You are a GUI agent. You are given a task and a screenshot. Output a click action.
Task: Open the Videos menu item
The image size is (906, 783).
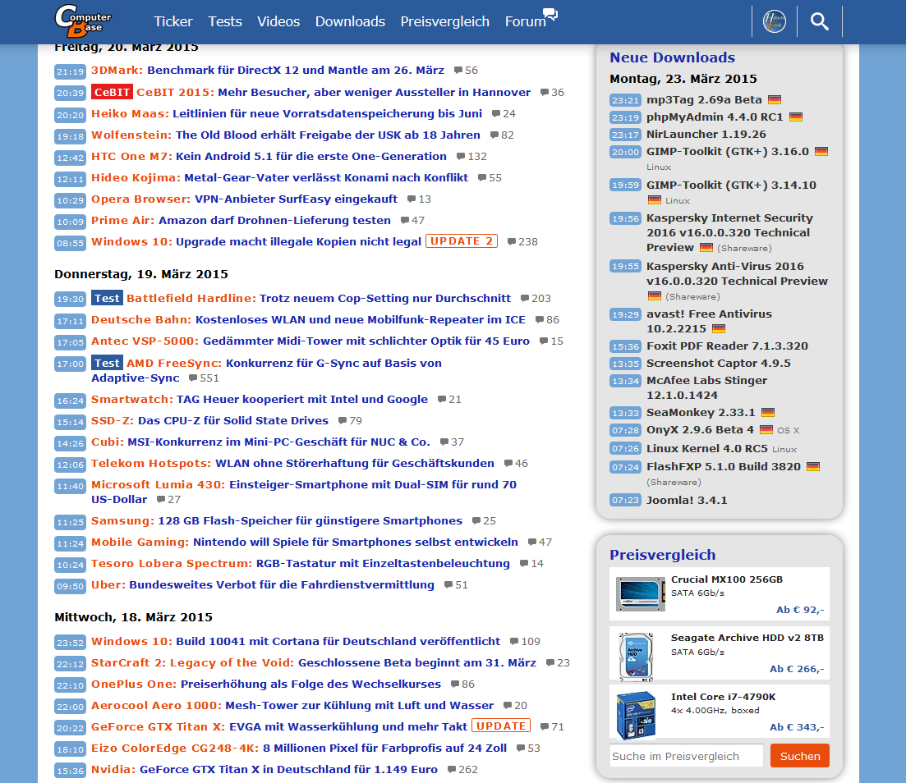[x=278, y=21]
